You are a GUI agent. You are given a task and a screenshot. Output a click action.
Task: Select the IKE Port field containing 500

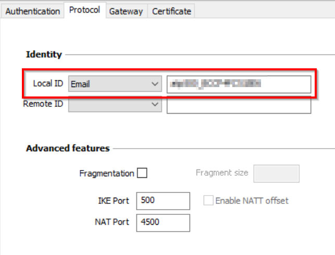coord(163,201)
